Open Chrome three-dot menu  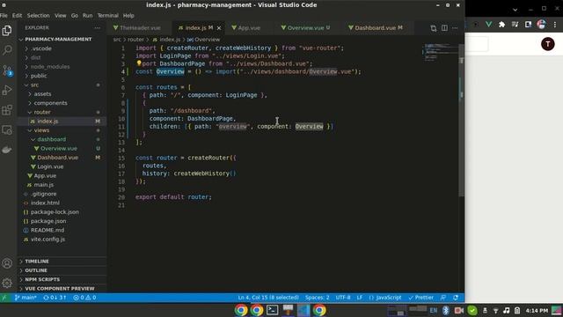click(555, 25)
